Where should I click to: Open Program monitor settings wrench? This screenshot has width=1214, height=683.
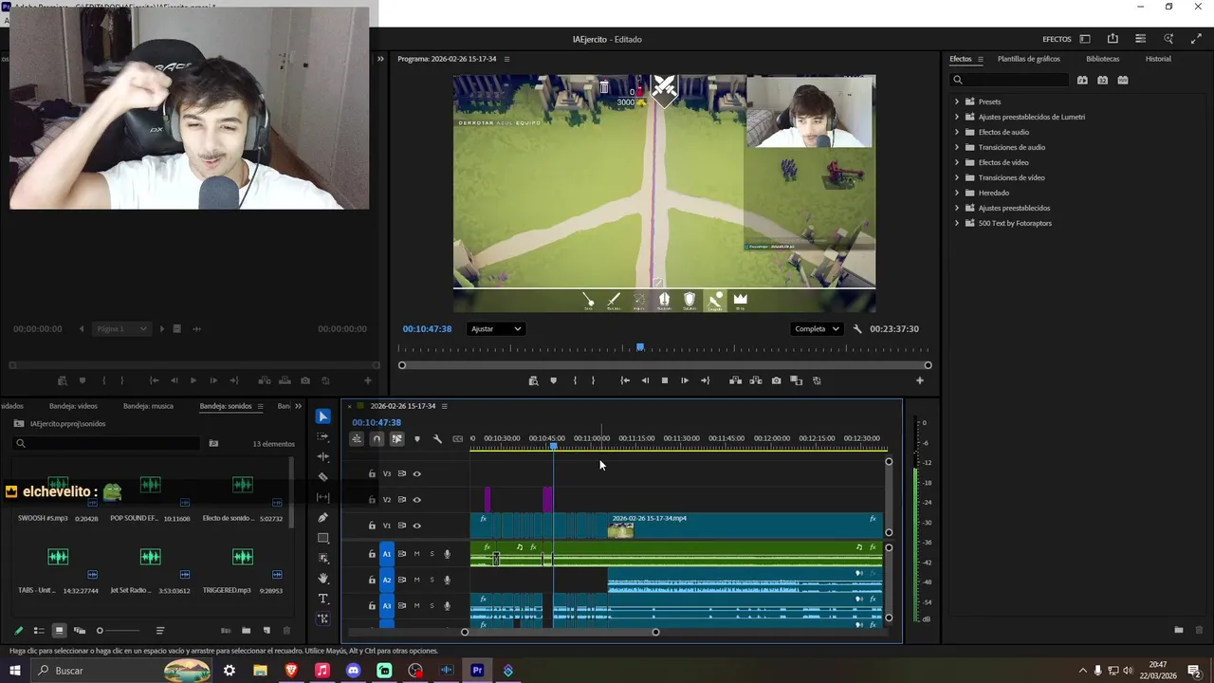857,329
